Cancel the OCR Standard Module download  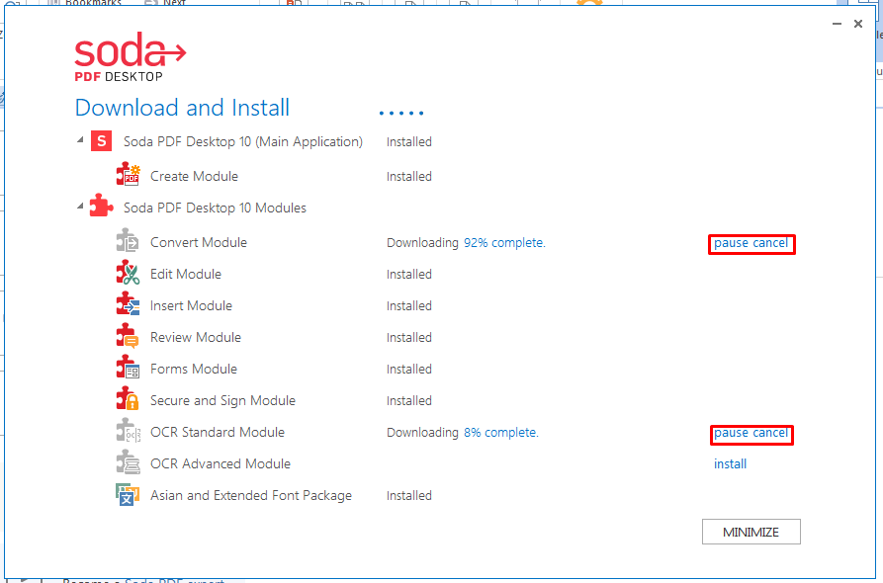(x=770, y=433)
